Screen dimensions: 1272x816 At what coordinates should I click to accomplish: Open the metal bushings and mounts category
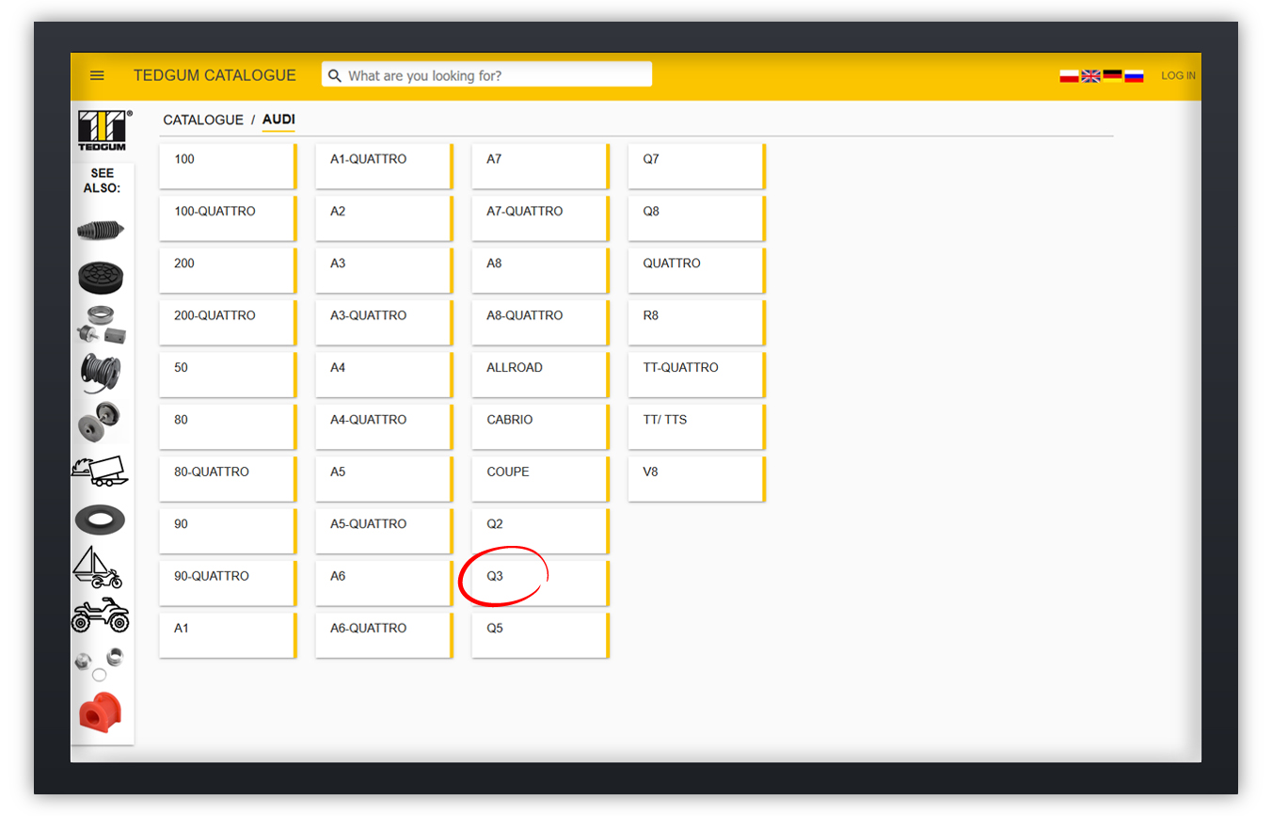click(101, 325)
